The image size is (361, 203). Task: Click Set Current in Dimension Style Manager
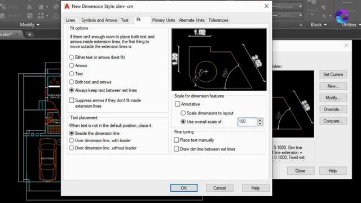click(333, 74)
